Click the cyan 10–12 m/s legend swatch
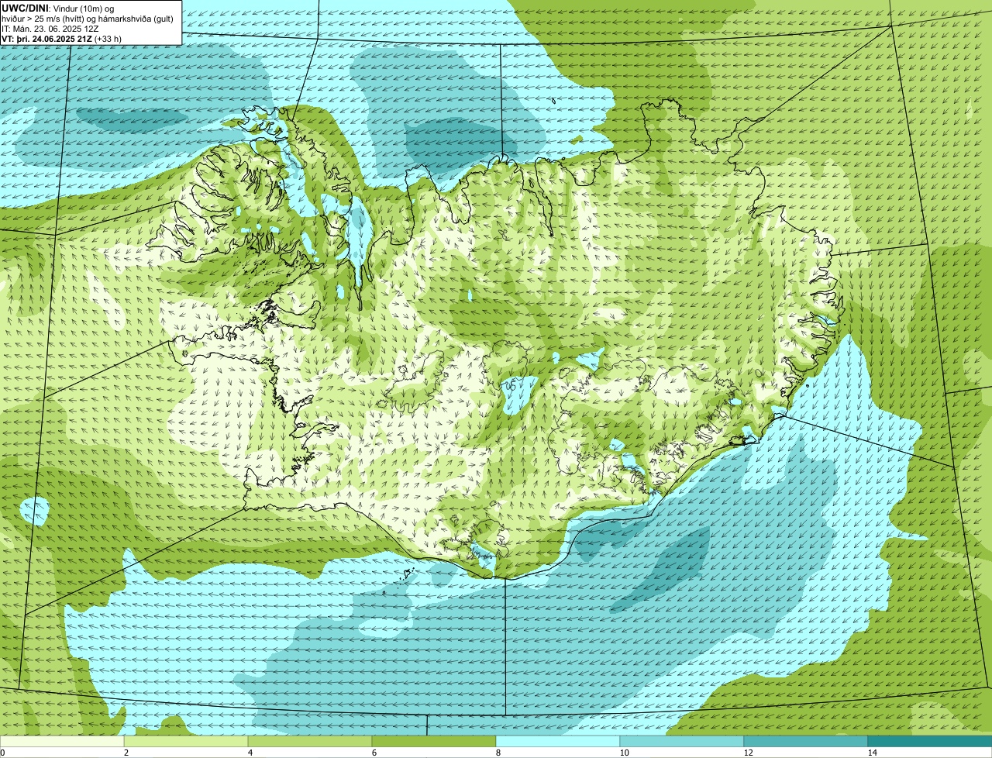Viewport: 992px width, 758px height. tap(682, 741)
